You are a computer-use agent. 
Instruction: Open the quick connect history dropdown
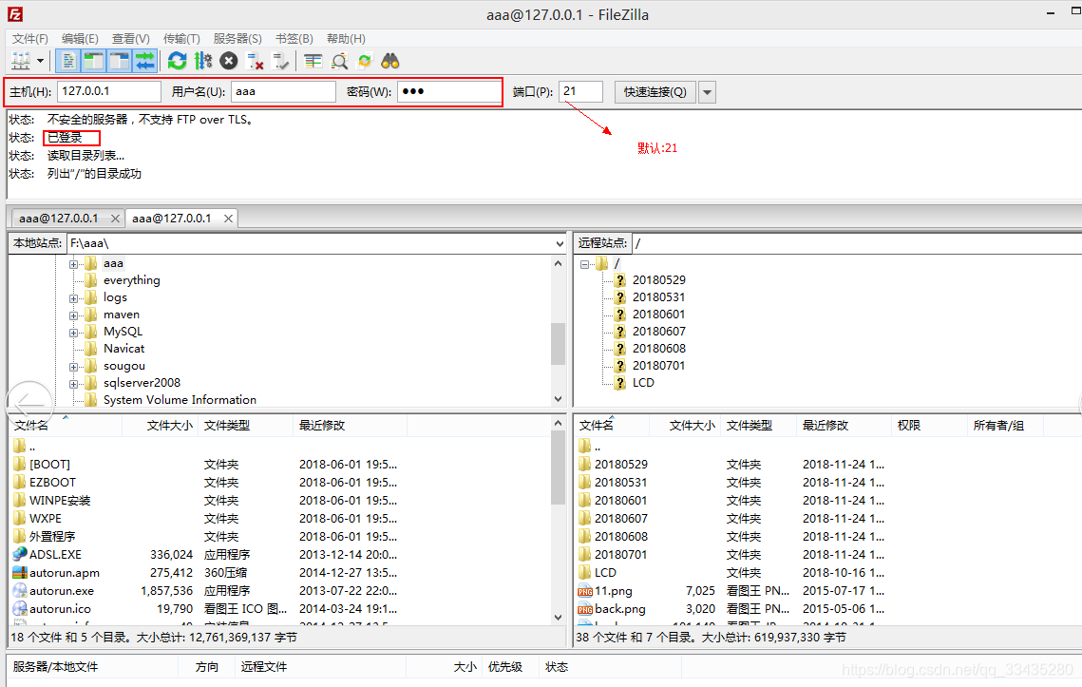707,92
